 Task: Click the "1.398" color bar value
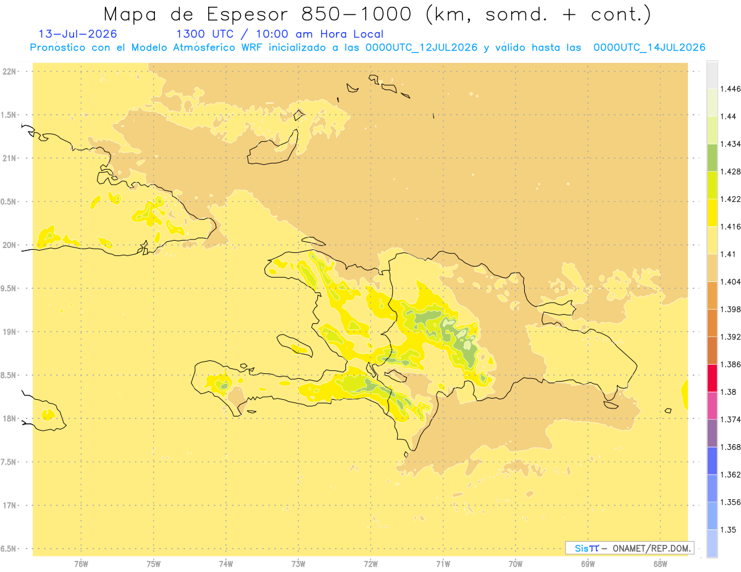click(x=731, y=309)
